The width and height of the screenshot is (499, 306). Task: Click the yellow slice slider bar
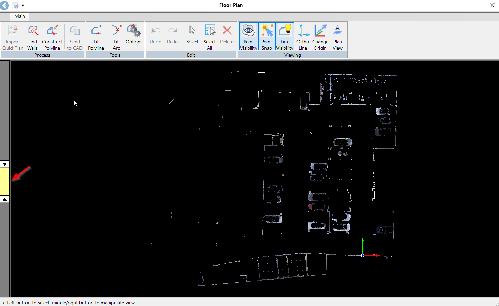(5, 182)
